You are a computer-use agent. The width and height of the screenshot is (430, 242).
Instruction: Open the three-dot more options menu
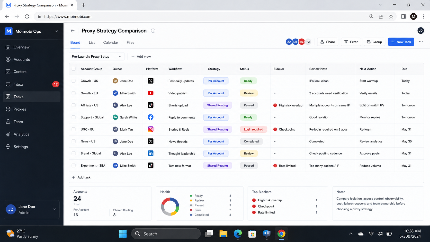coord(421,42)
